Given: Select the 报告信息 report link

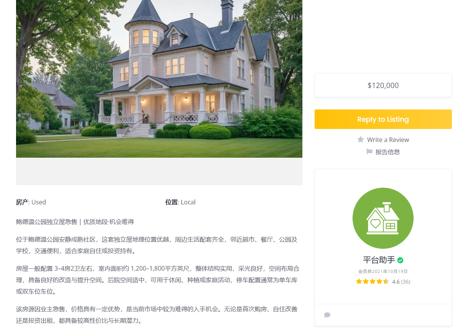Looking at the screenshot, I should (388, 152).
